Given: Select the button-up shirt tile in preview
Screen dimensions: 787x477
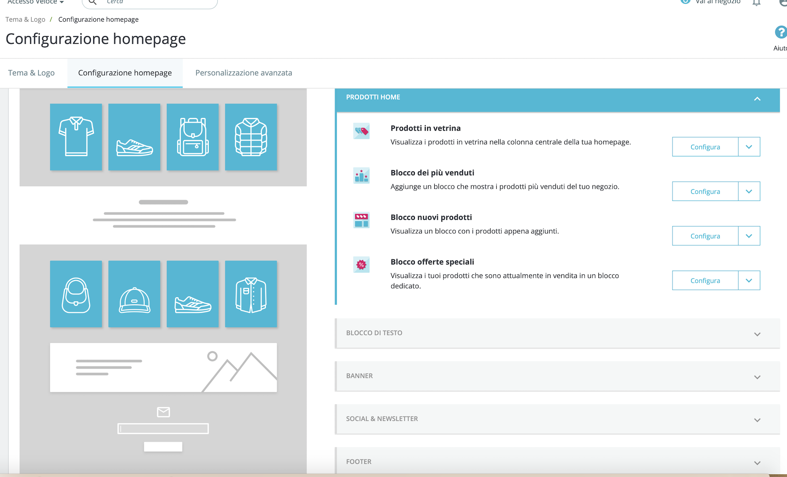Looking at the screenshot, I should 251,294.
